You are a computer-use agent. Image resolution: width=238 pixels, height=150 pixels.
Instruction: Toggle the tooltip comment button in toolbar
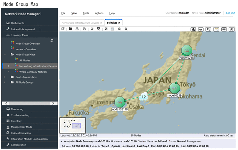pyautogui.click(x=224, y=29)
